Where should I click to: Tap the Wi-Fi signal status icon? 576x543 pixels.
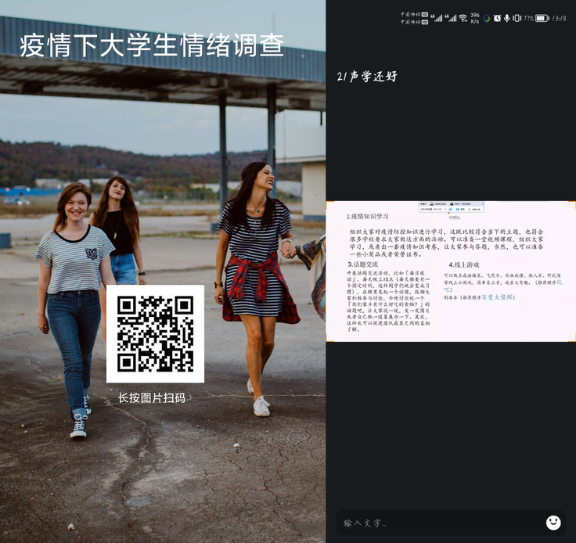(463, 18)
